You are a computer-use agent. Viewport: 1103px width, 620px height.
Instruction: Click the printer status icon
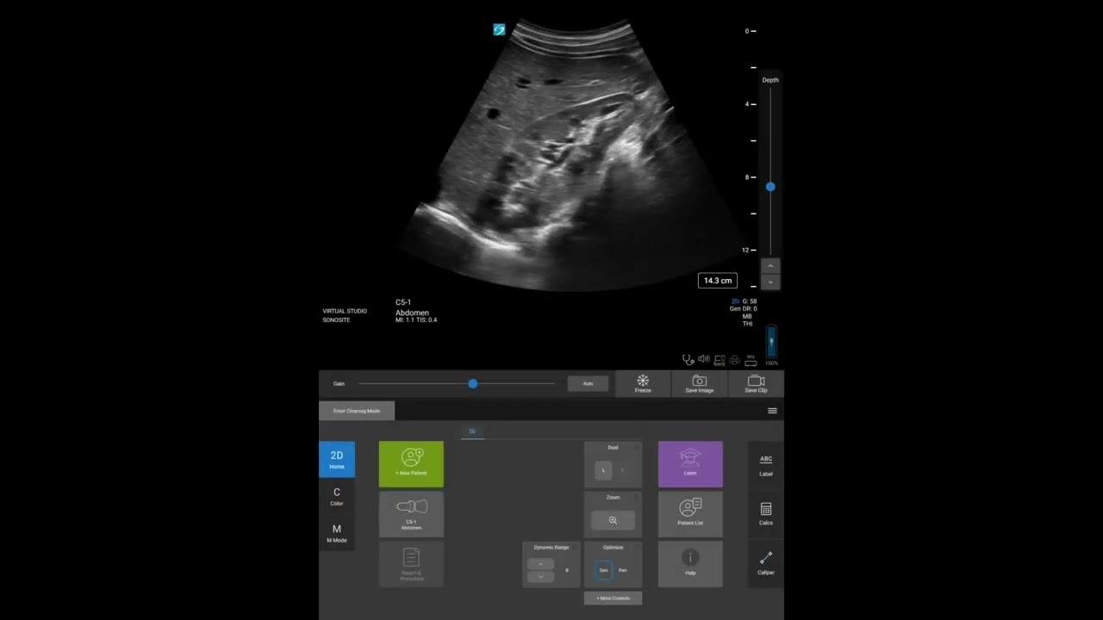click(x=734, y=360)
